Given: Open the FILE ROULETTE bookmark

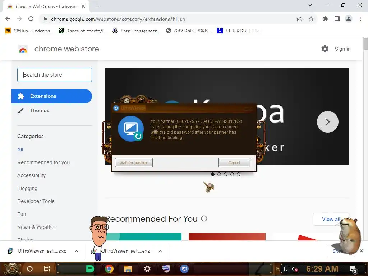Looking at the screenshot, I should pyautogui.click(x=239, y=31).
